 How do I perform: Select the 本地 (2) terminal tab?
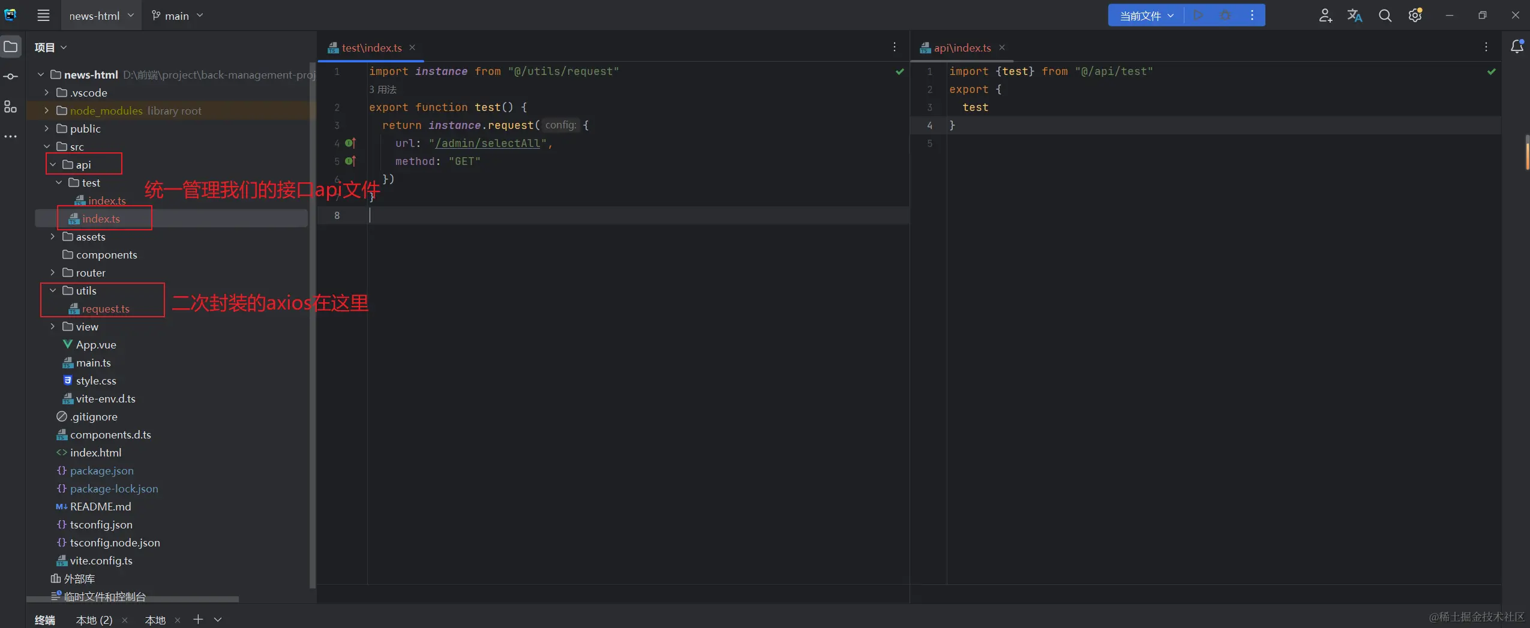pyautogui.click(x=94, y=620)
